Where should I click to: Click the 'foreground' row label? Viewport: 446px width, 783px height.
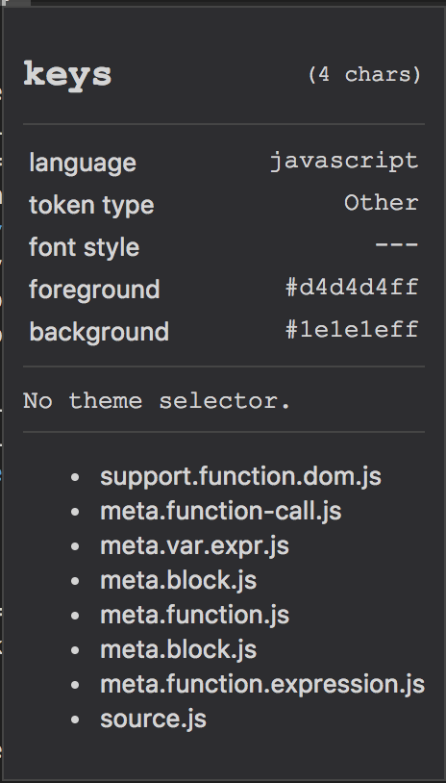(94, 290)
